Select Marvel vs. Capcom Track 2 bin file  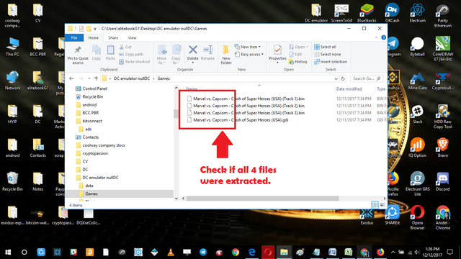point(246,106)
